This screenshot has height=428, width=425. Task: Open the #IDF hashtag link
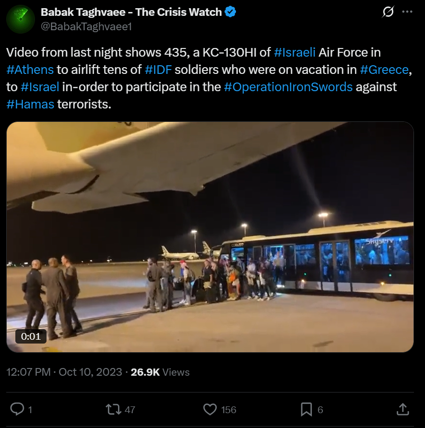[158, 70]
